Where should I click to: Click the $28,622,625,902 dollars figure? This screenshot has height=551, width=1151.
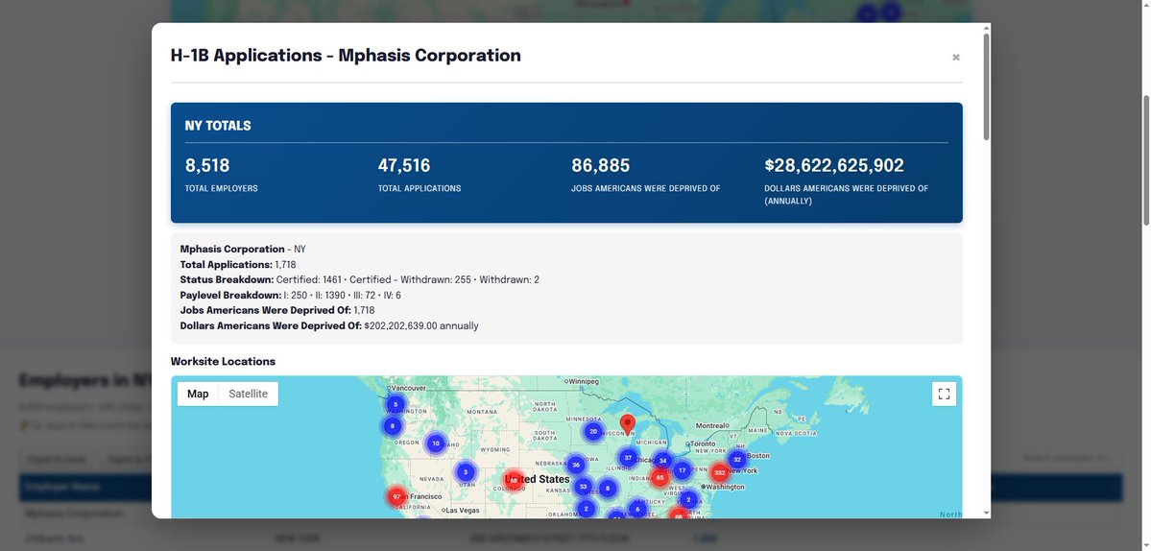[834, 166]
